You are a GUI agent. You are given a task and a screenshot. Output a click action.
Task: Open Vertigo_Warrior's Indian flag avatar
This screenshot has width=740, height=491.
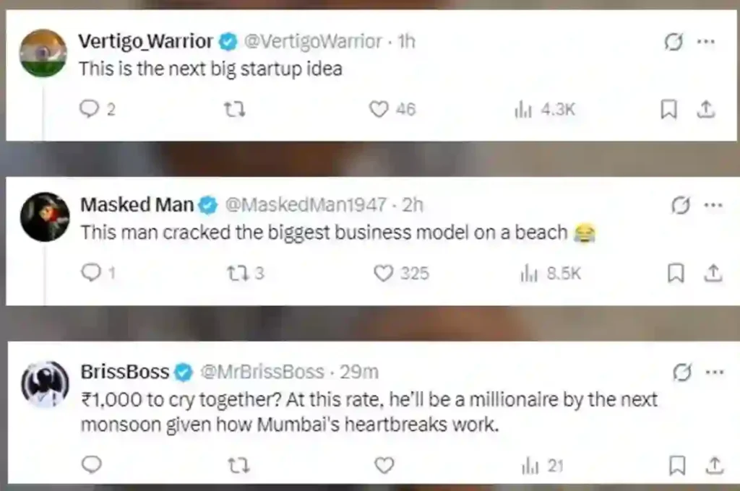click(43, 53)
